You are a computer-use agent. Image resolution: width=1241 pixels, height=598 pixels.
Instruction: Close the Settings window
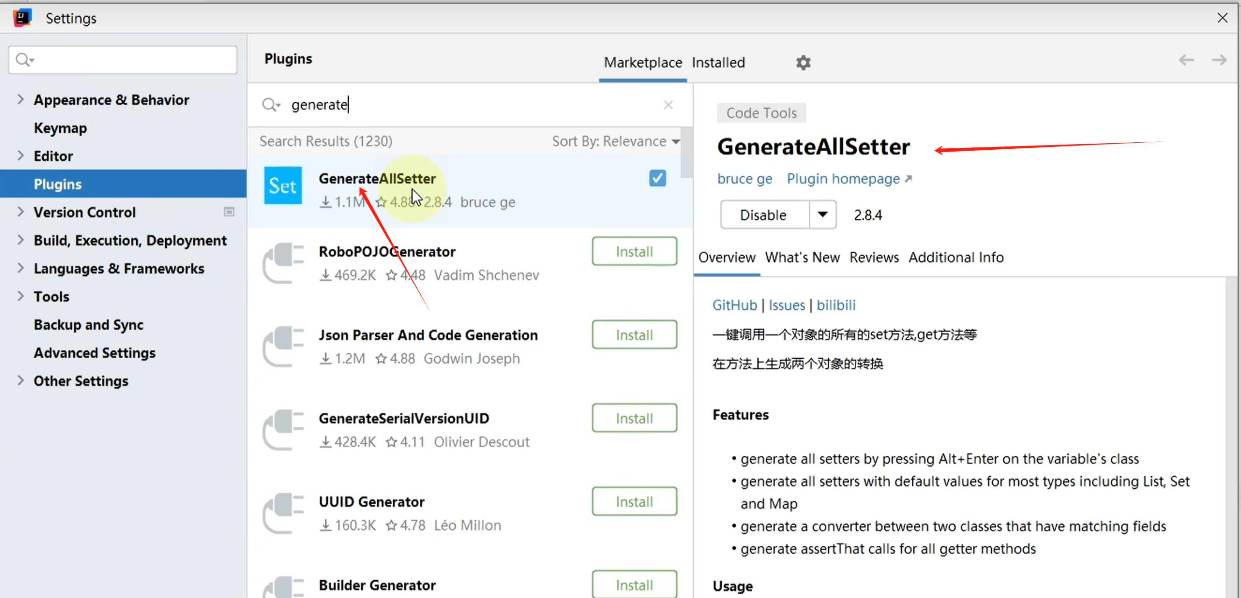[1222, 18]
